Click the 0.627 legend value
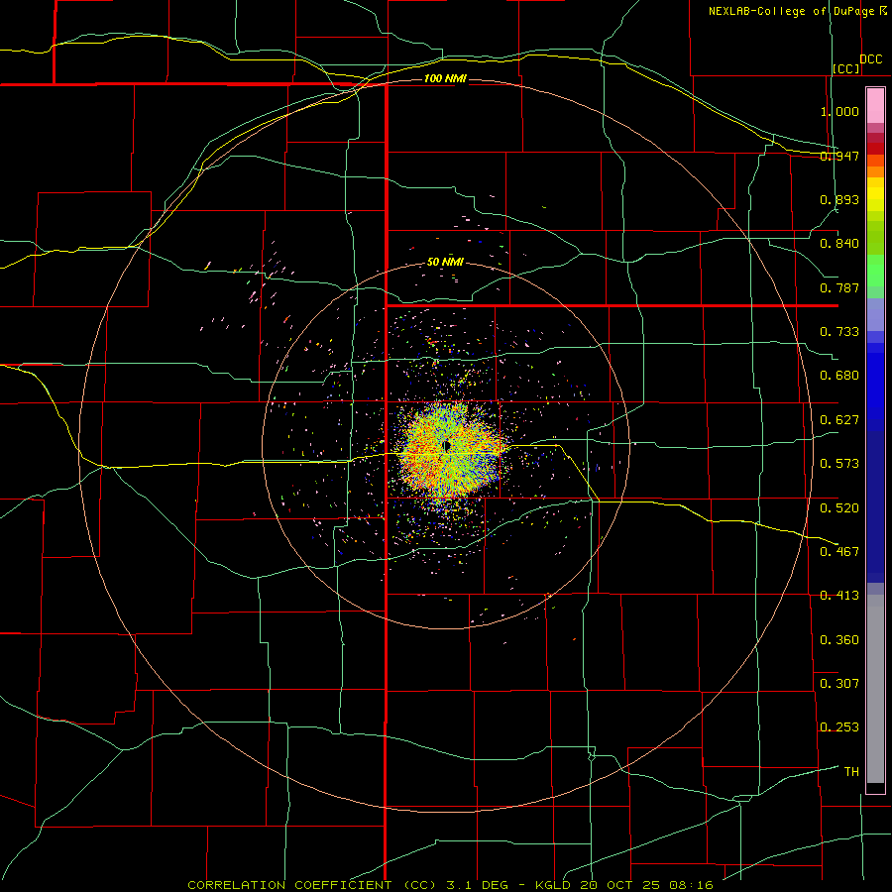 click(x=839, y=420)
